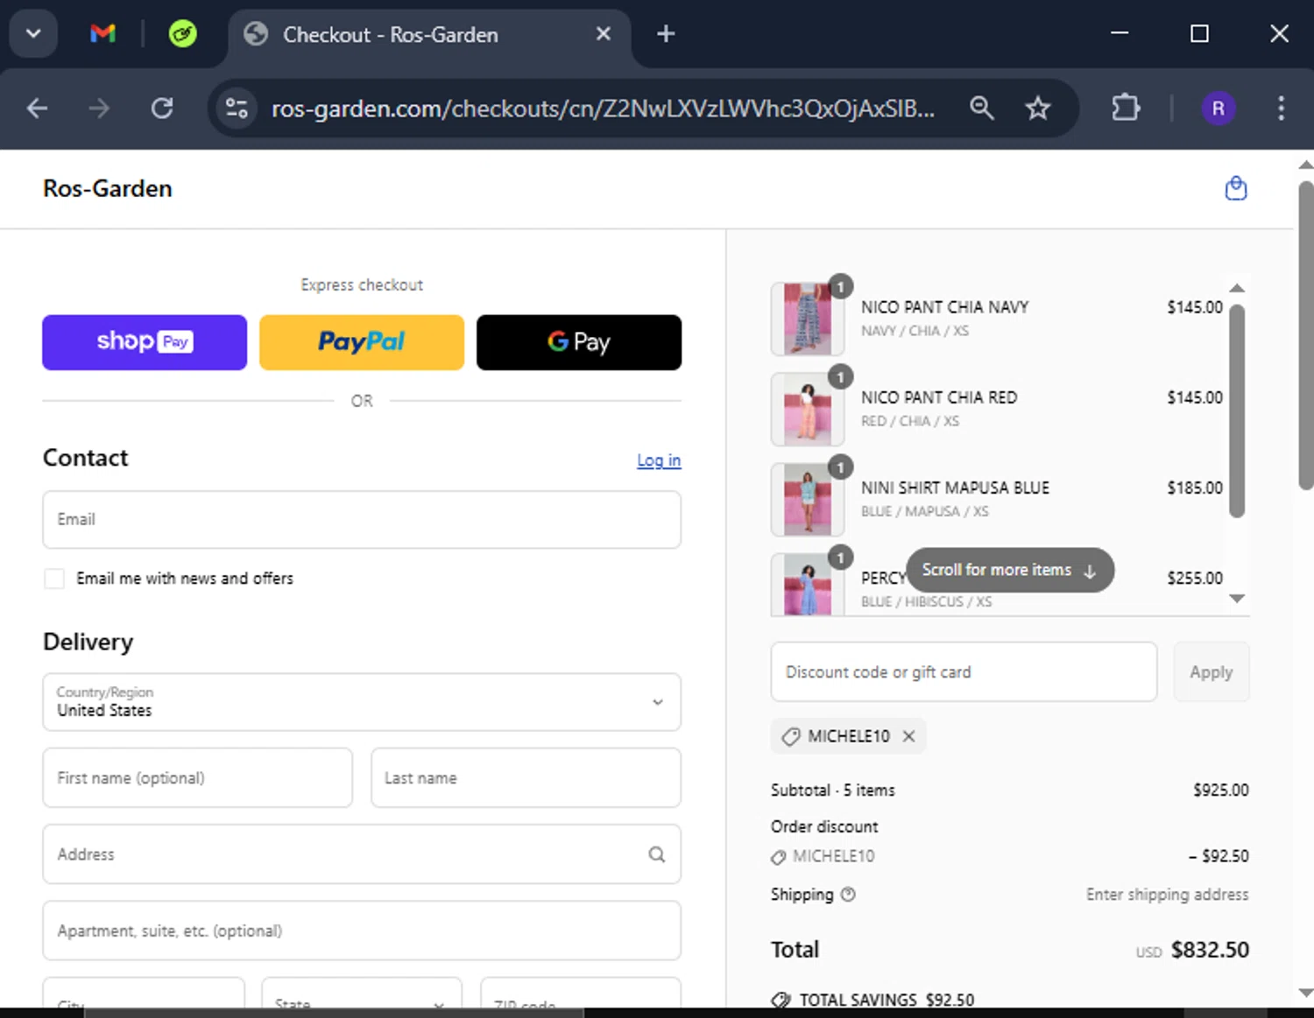The height and width of the screenshot is (1018, 1314).
Task: Select the Checkout - Ros-Garden tab
Action: click(x=429, y=35)
